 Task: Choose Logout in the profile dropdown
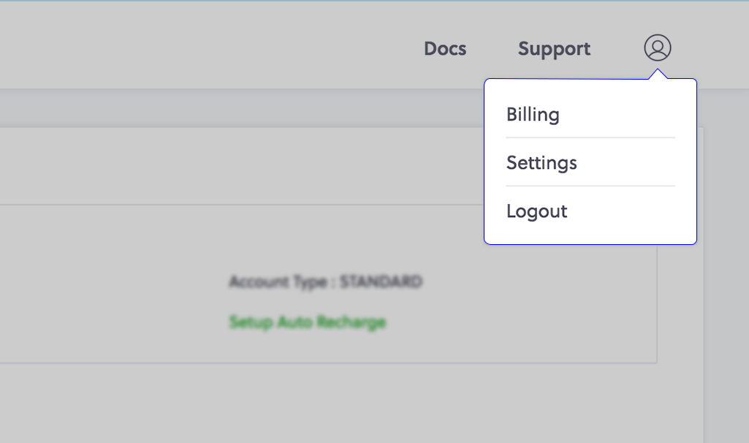click(x=536, y=211)
